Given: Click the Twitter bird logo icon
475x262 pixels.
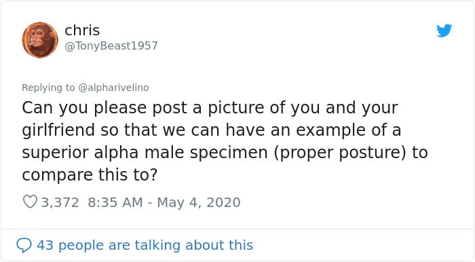Looking at the screenshot, I should 444,31.
